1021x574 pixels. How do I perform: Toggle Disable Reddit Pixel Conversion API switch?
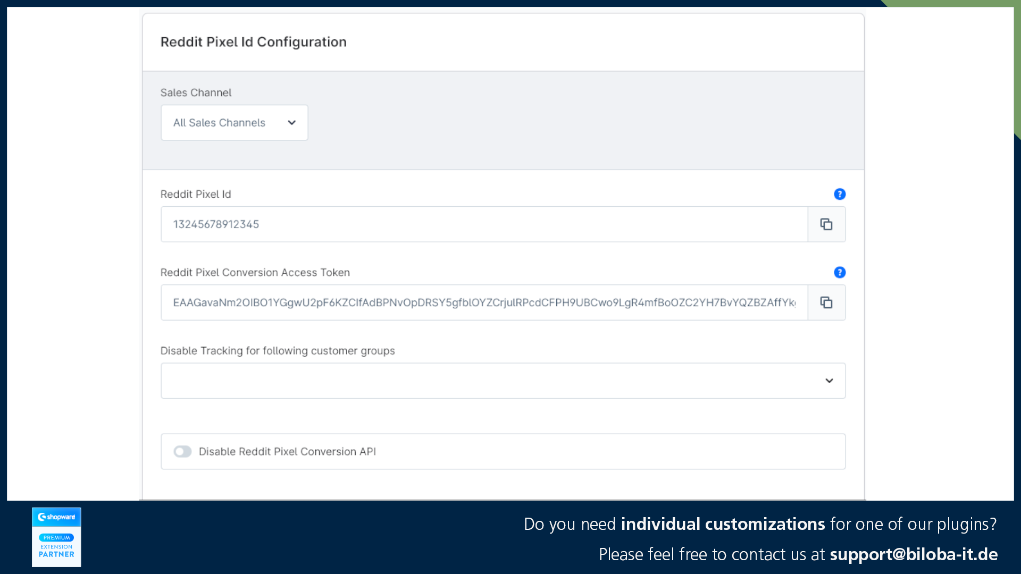pos(182,451)
